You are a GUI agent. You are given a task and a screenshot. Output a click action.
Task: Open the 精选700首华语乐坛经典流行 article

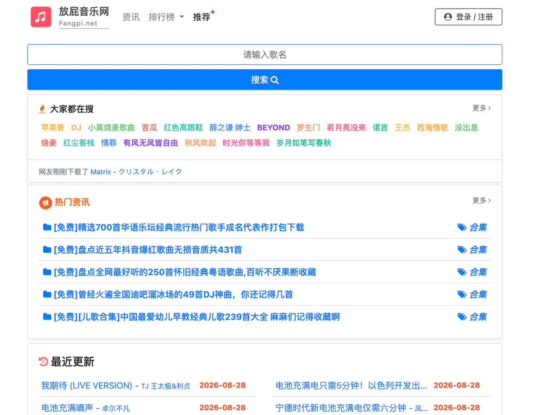pos(179,228)
